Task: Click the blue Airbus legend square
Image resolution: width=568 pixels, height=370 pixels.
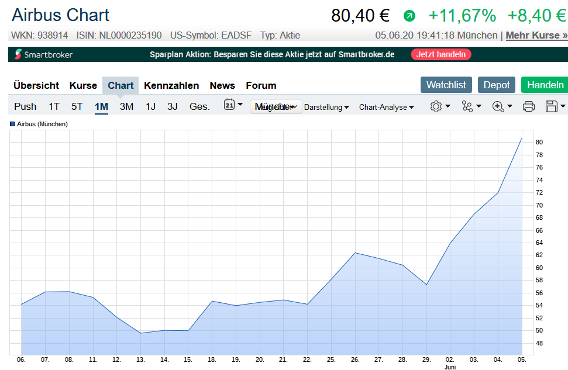Action: (12, 124)
